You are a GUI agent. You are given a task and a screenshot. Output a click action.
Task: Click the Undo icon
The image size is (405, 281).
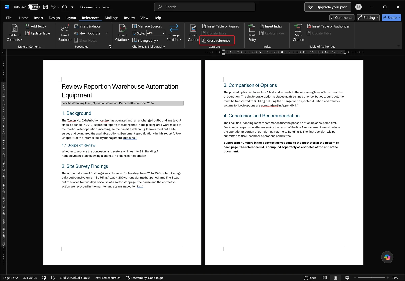click(x=53, y=7)
